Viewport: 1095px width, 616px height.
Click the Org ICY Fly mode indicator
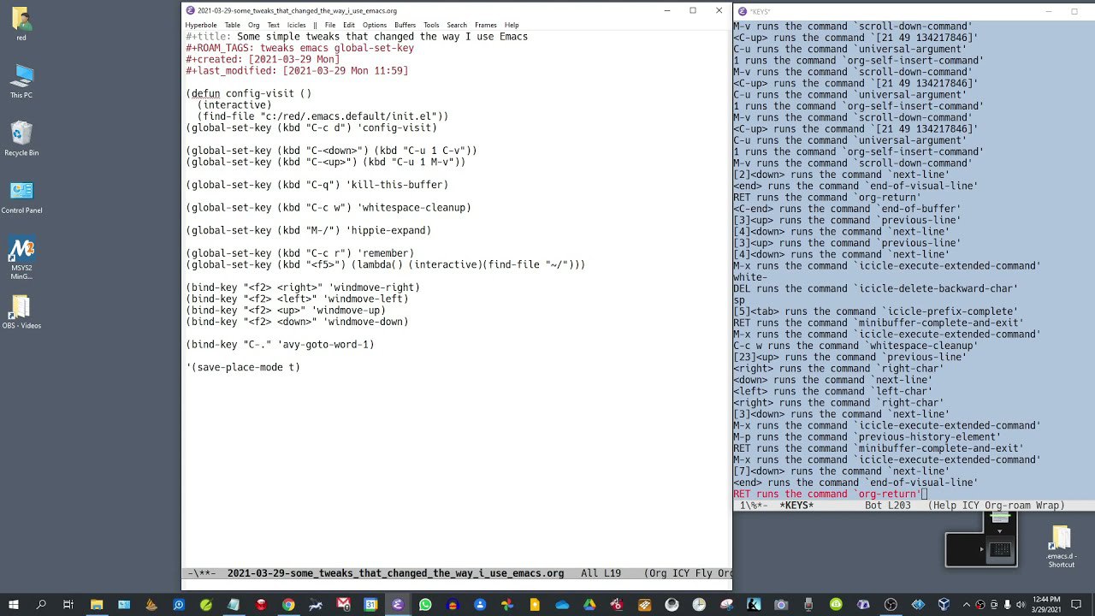pos(689,573)
